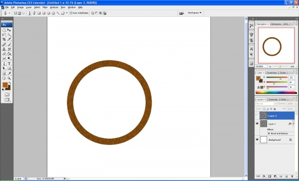Switch to the Channels tab
This screenshot has width=299, height=181.
pyautogui.click(x=273, y=99)
